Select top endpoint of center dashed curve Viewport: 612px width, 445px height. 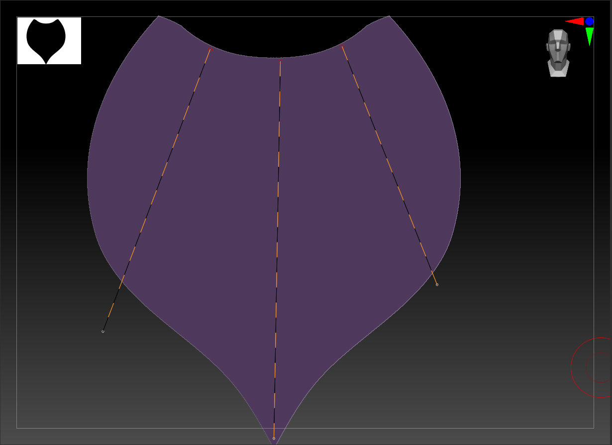(x=281, y=60)
